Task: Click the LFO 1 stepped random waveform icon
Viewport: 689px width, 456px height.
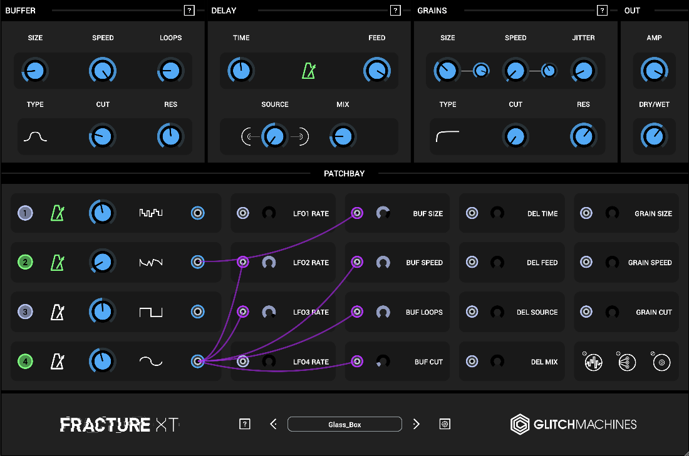Action: (x=150, y=213)
